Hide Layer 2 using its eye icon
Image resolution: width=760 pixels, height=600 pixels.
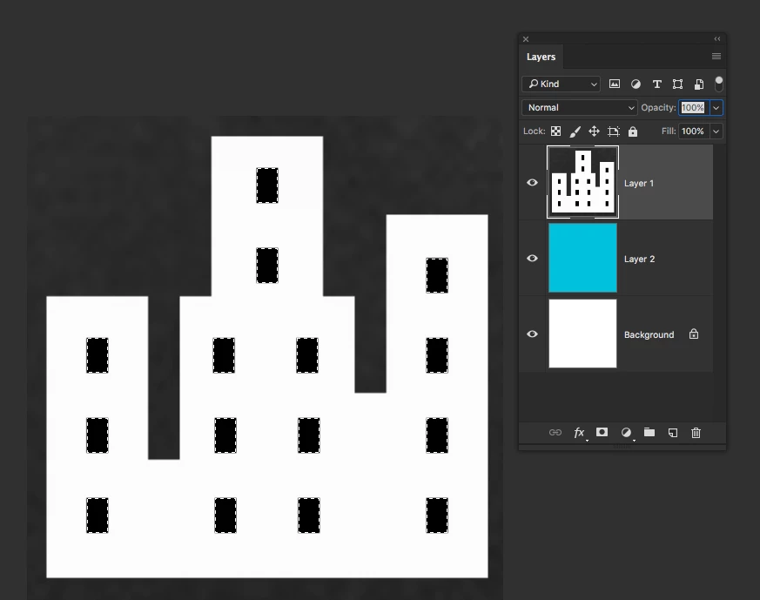(x=532, y=259)
